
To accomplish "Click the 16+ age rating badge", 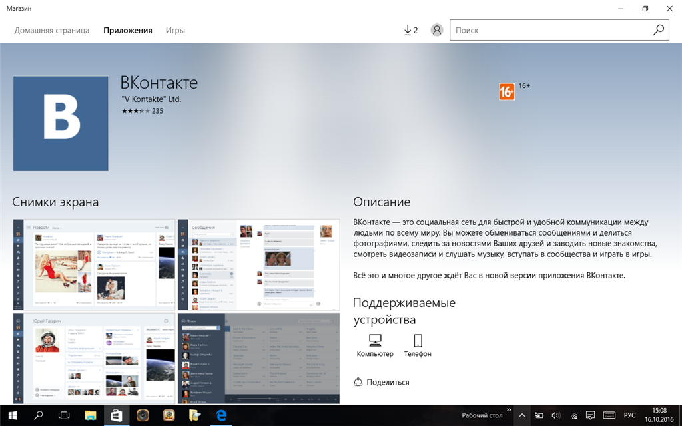I will point(507,92).
